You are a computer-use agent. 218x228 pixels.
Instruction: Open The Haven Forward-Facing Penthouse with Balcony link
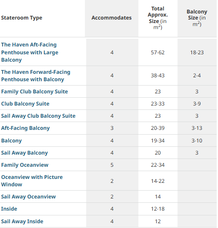tap(36, 76)
